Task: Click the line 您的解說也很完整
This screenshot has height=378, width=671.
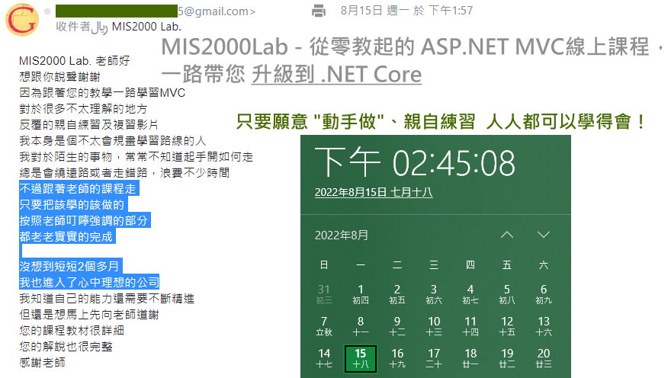Action: [66, 346]
